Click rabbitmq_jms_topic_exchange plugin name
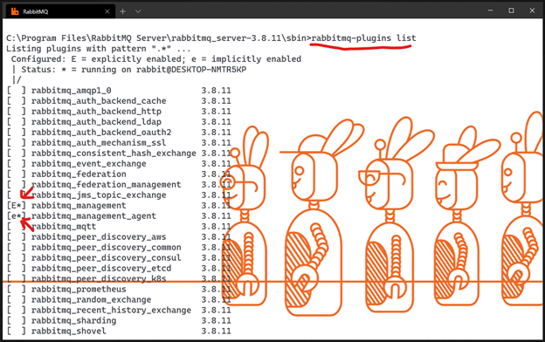This screenshot has width=545, height=342. pyautogui.click(x=99, y=195)
